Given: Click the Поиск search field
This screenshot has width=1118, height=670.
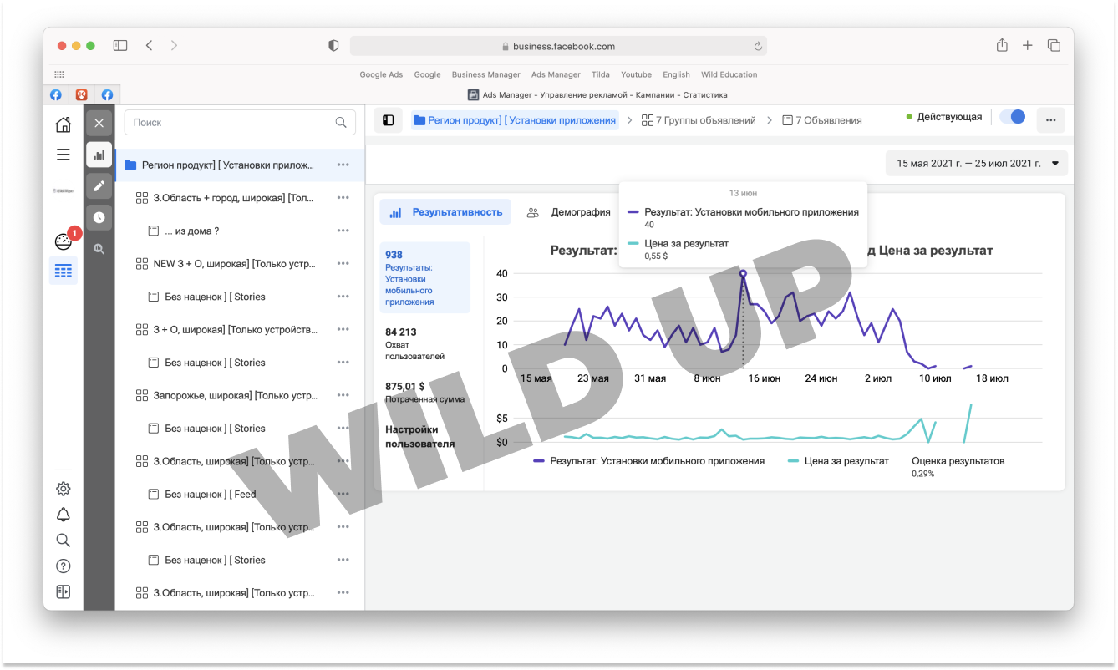Looking at the screenshot, I should coord(240,123).
